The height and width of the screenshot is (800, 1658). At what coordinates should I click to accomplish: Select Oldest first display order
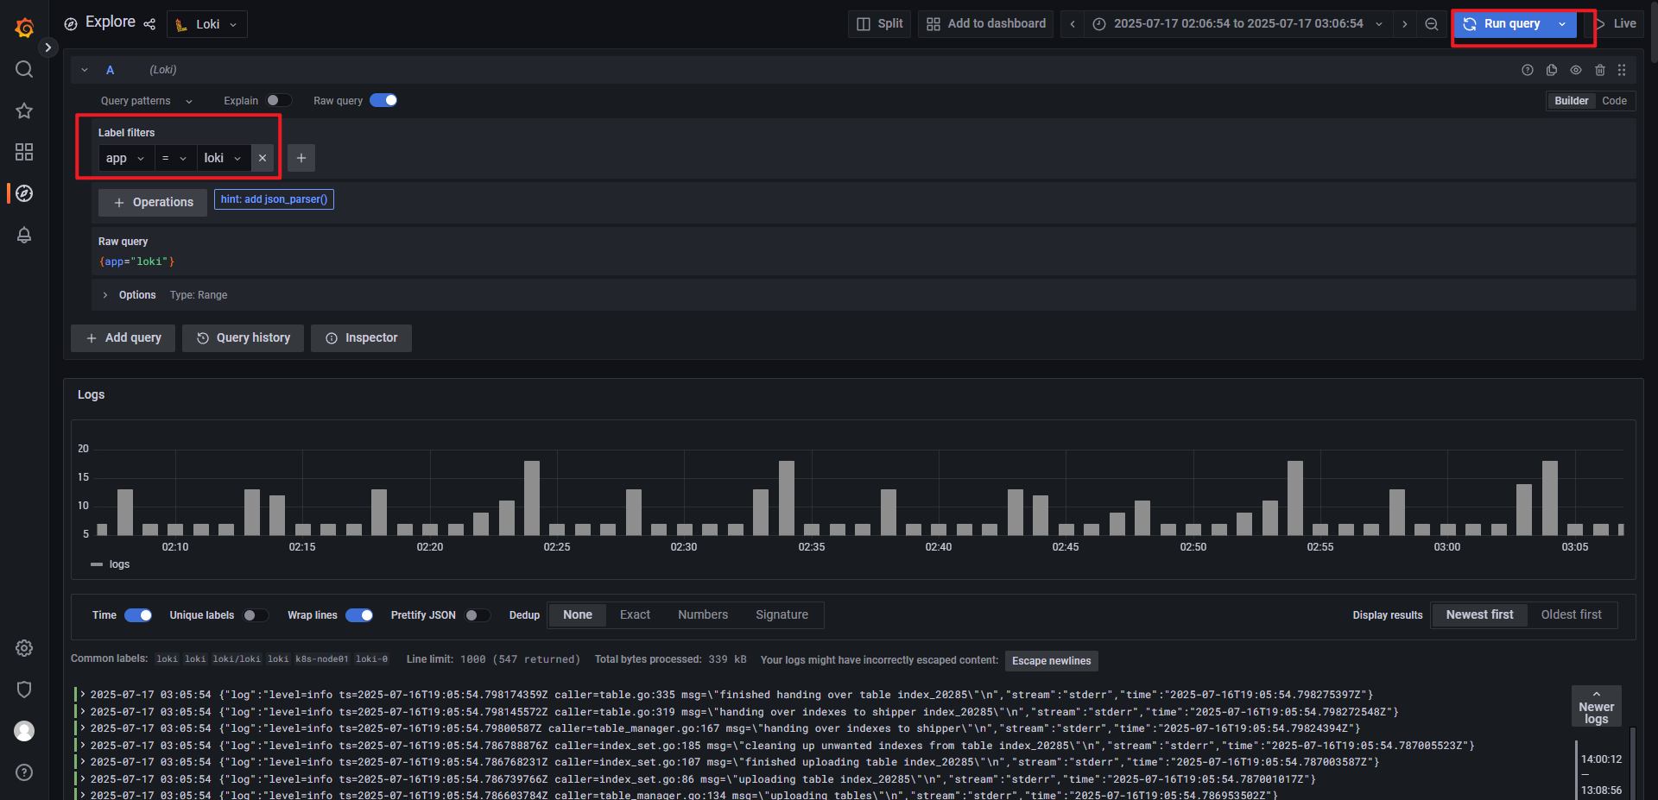click(1571, 615)
